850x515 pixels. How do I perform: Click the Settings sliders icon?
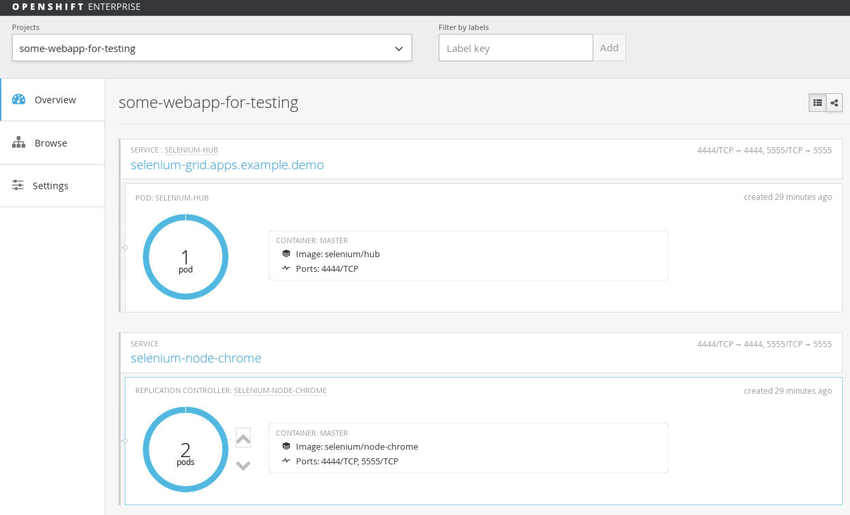pyautogui.click(x=18, y=185)
